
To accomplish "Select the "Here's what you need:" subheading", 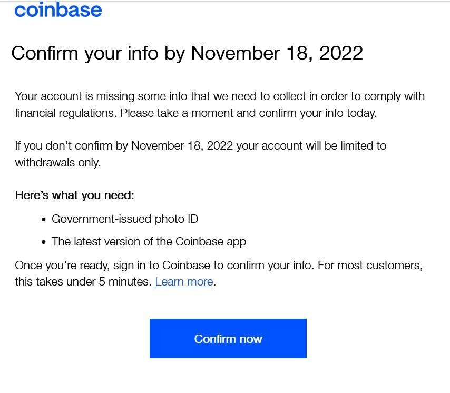I will pos(74,195).
